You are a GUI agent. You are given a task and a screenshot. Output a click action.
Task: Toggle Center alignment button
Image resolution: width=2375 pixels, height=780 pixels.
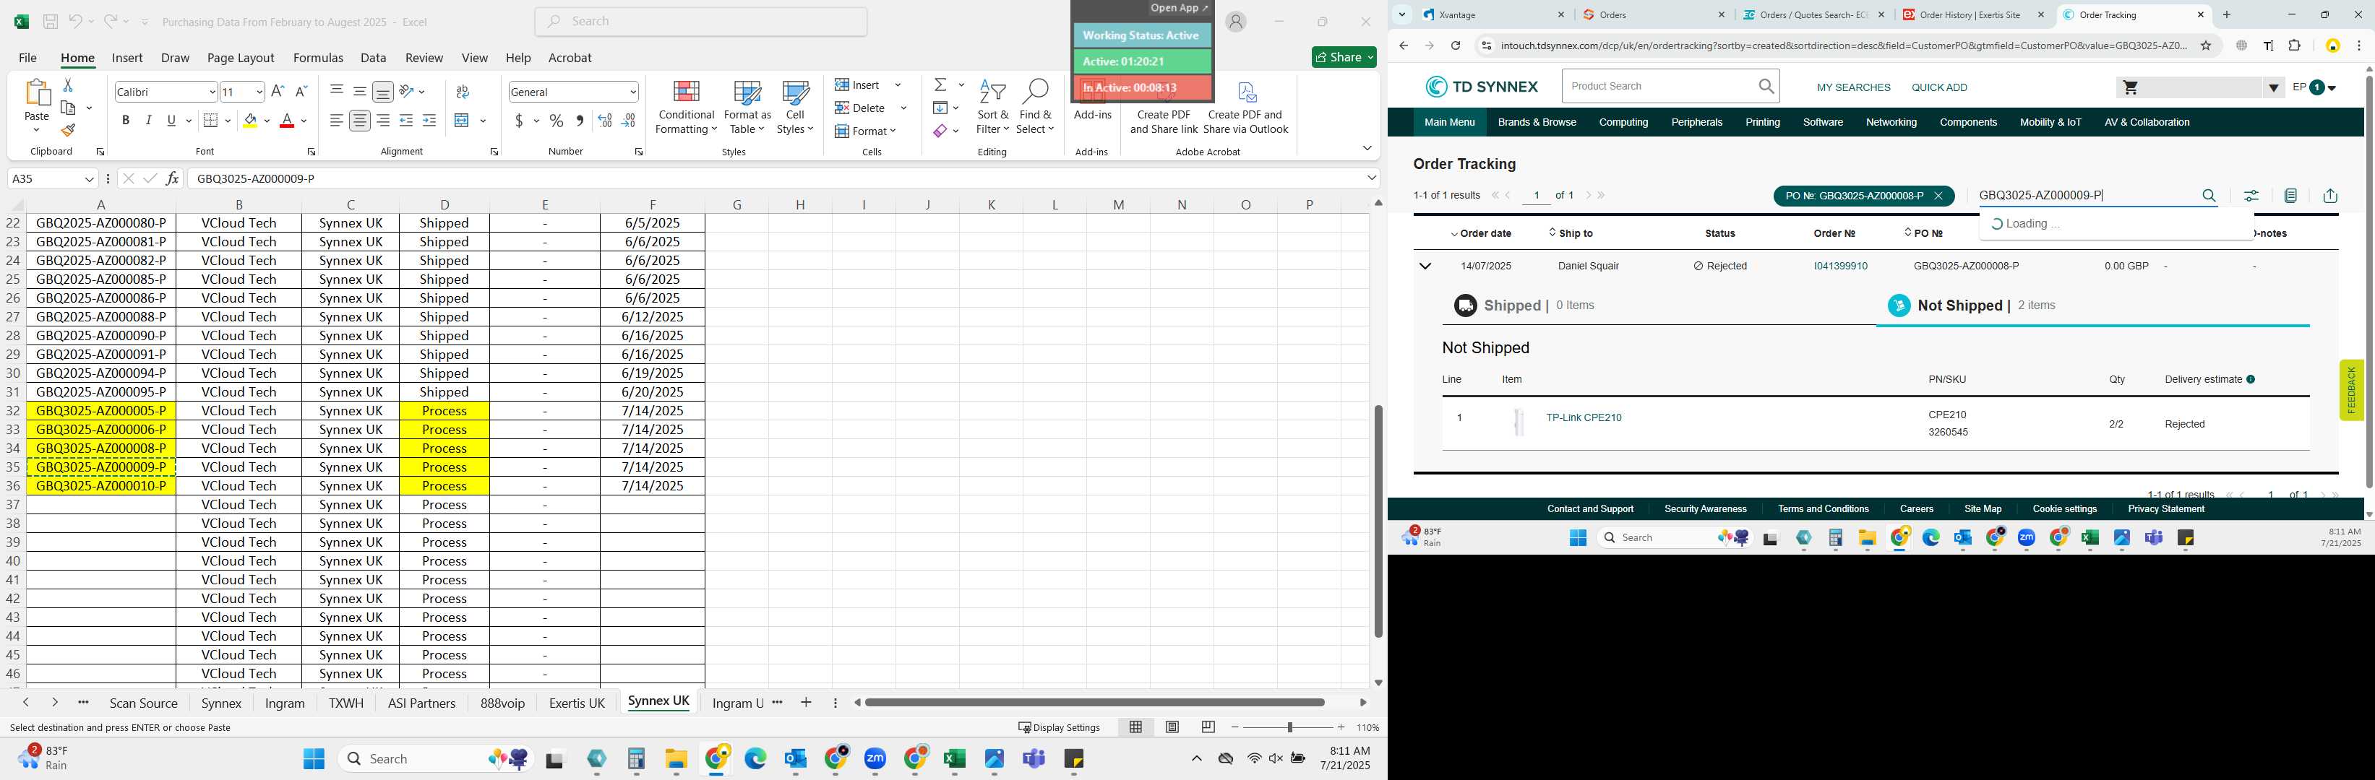(x=359, y=121)
